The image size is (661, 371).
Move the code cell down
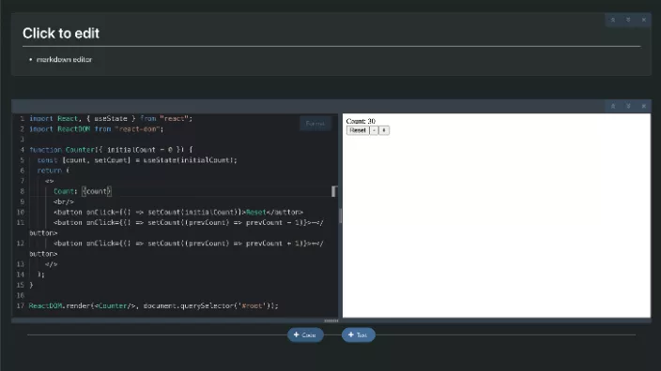click(x=628, y=106)
